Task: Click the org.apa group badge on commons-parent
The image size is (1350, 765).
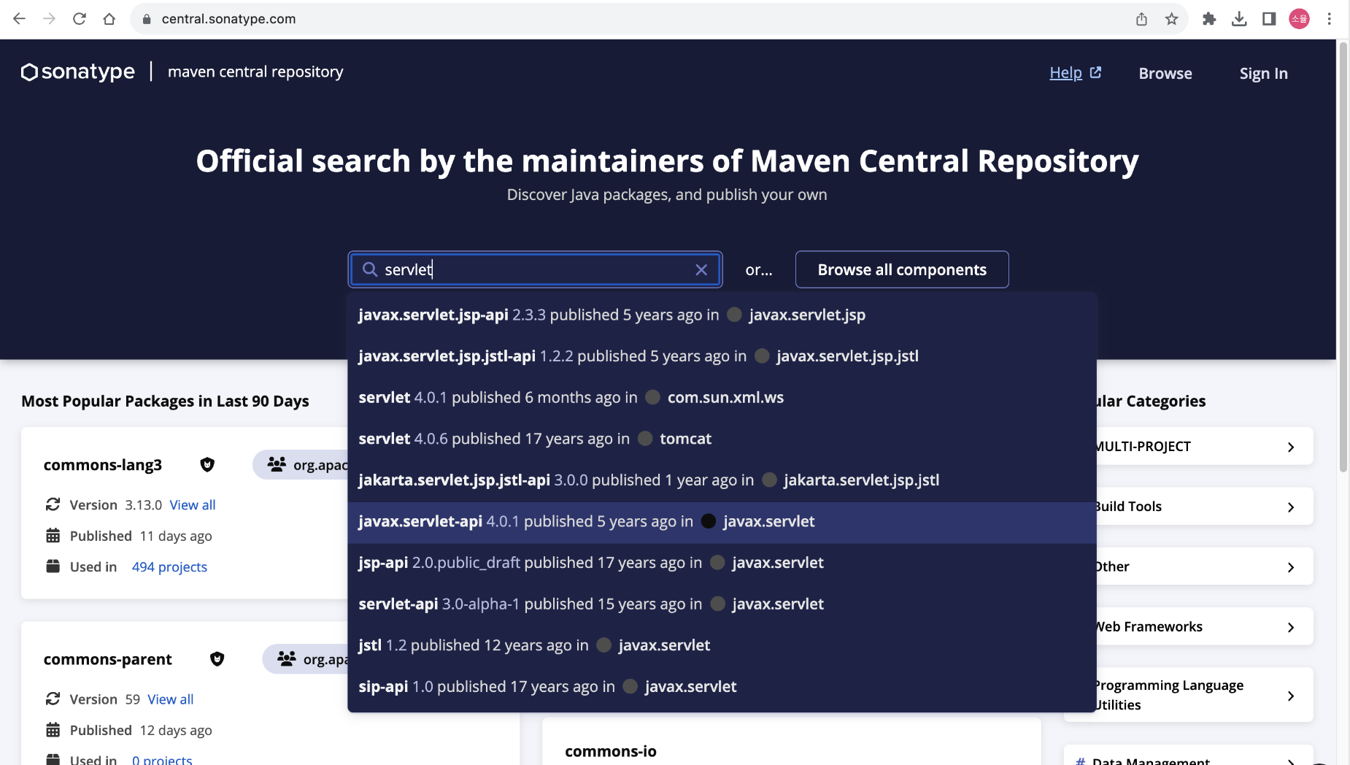Action: 306,659
